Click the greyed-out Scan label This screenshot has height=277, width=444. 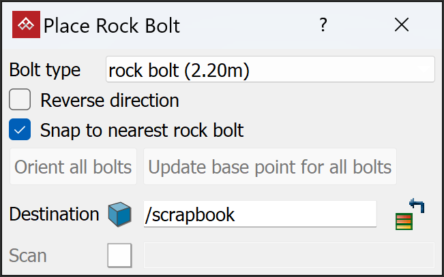tap(28, 256)
